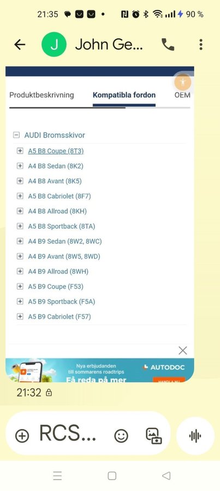Tap the back arrow in the header
Viewport: 220px width, 491px height.
[20, 45]
